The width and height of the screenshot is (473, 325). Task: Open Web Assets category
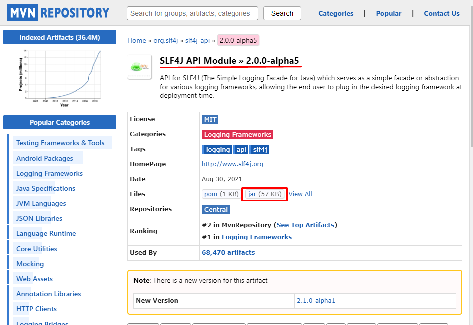(x=35, y=279)
